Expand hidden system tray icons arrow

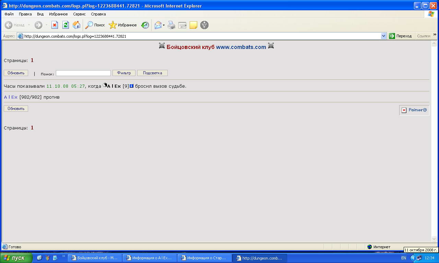(x=413, y=258)
